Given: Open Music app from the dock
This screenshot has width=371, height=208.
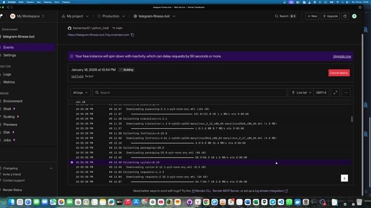Looking at the screenshot, I should [x=128, y=202].
